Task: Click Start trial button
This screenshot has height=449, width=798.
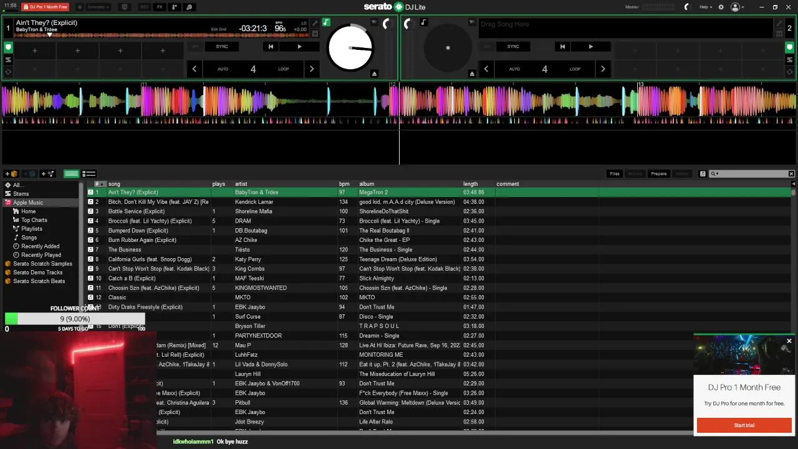Action: point(744,425)
